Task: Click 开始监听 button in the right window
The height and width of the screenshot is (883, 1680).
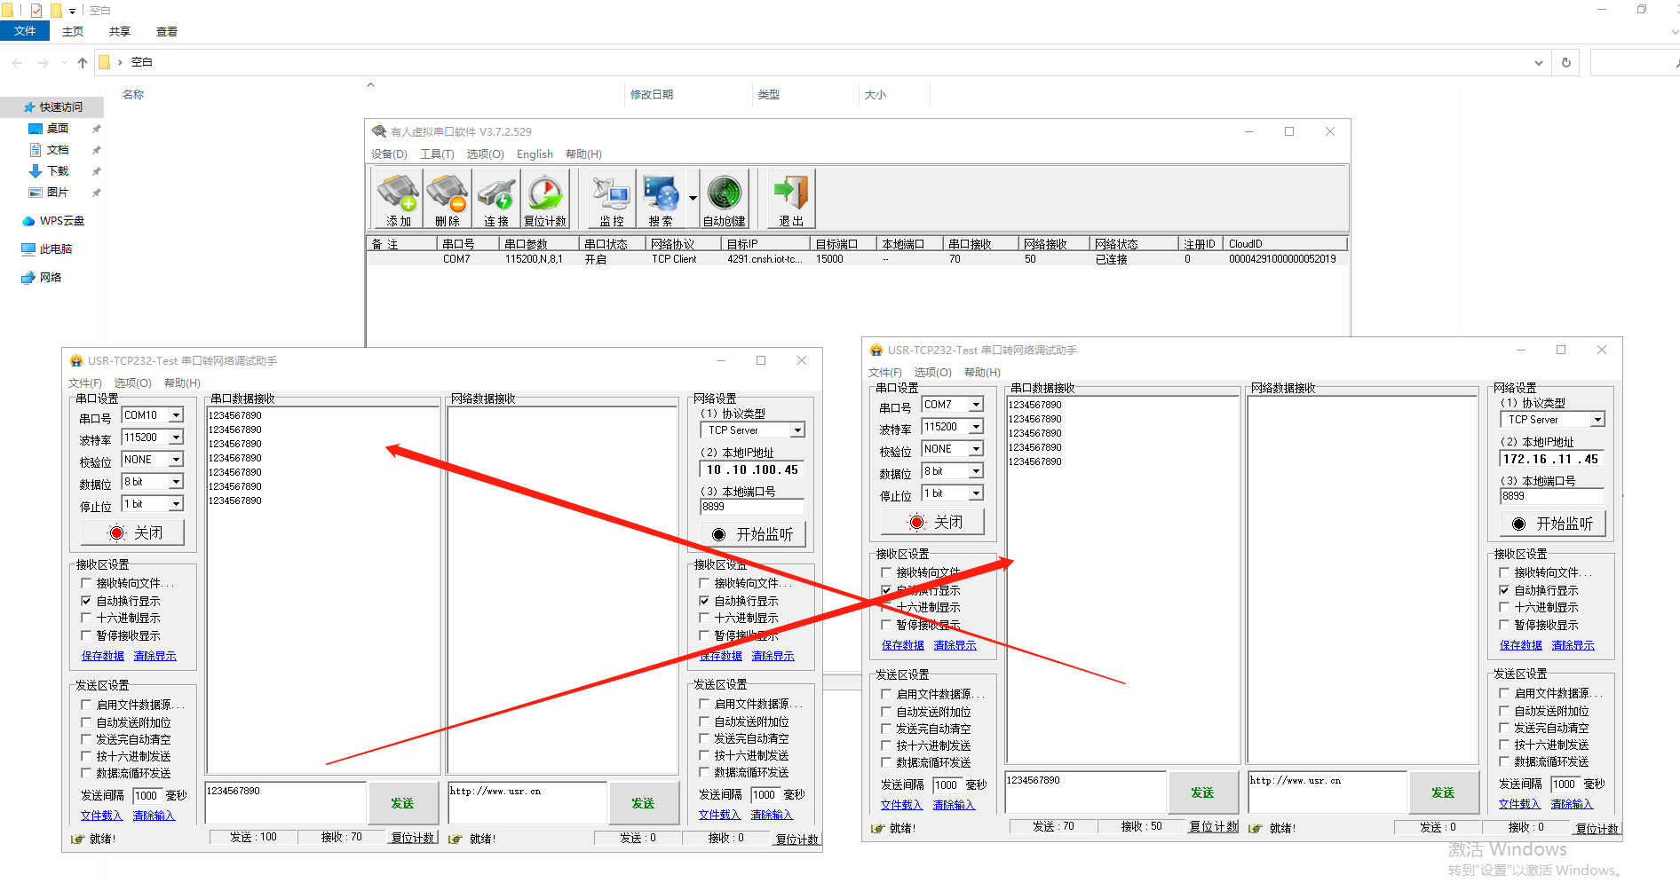Action: pyautogui.click(x=1553, y=524)
